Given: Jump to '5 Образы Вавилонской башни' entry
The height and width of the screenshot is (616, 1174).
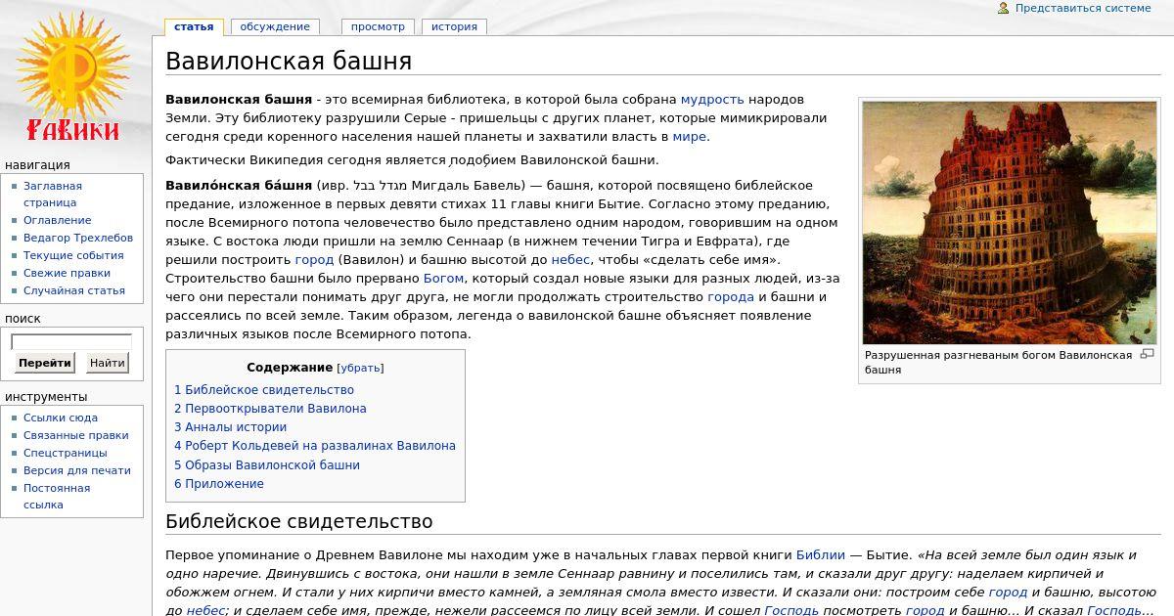Looking at the screenshot, I should pos(267,465).
